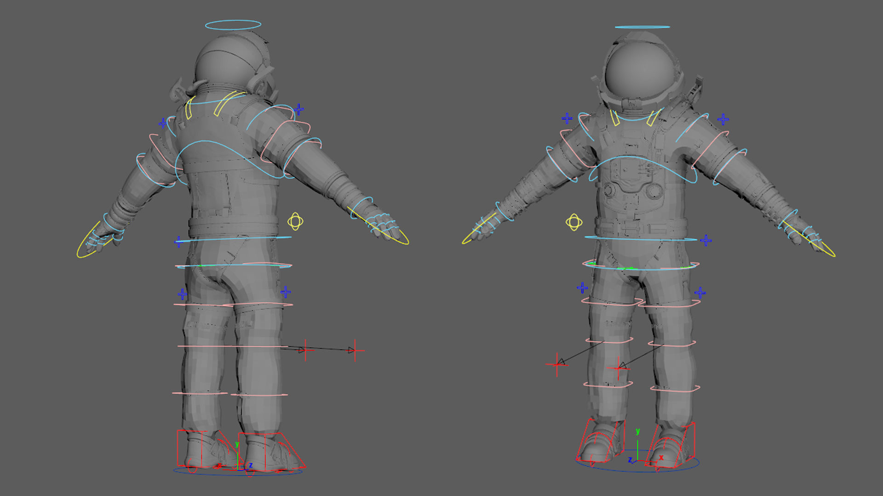Pick red pole-vector cross between front-view figure's knees
The image size is (883, 496).
point(619,368)
